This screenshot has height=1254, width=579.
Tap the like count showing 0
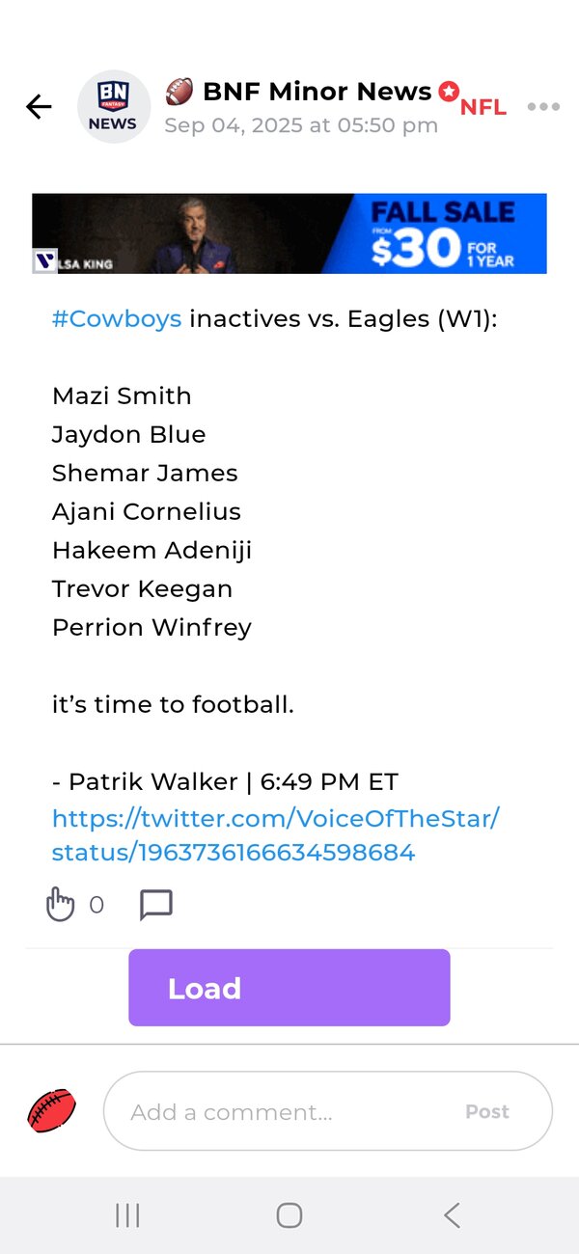(x=96, y=905)
